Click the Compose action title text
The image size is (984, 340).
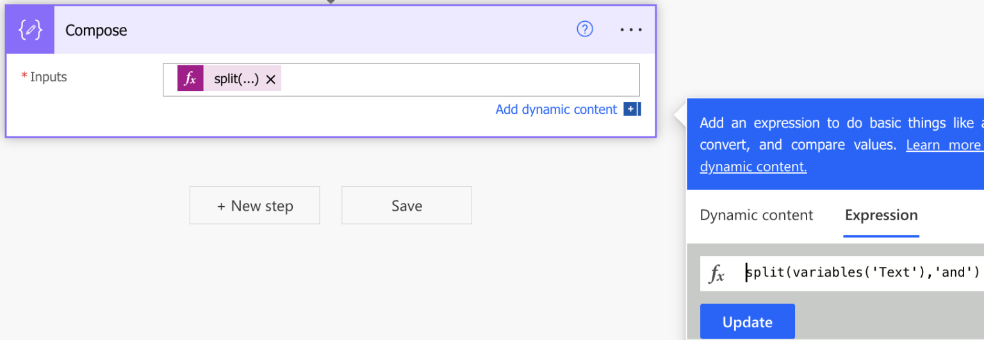tap(96, 30)
